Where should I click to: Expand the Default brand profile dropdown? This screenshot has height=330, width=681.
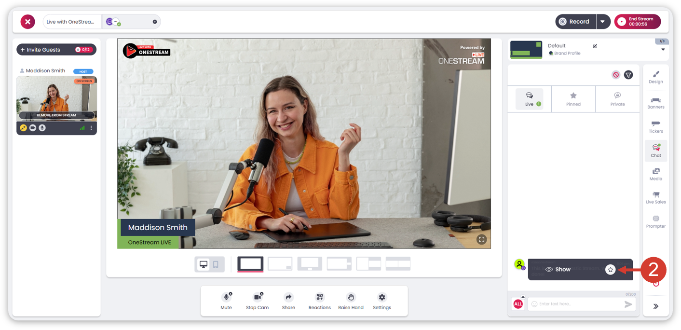[663, 50]
